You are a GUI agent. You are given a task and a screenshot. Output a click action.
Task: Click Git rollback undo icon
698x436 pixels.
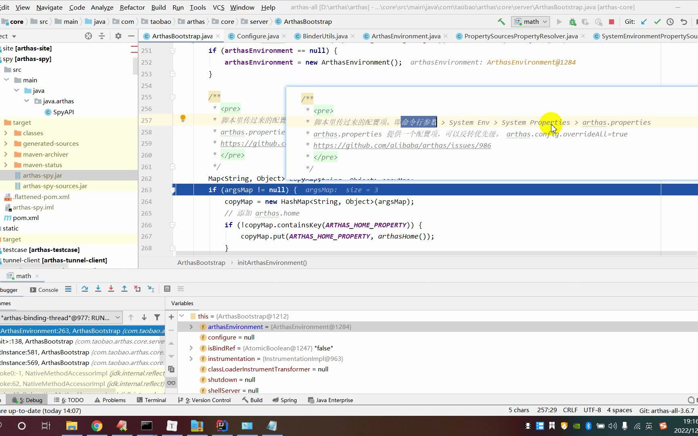(683, 22)
